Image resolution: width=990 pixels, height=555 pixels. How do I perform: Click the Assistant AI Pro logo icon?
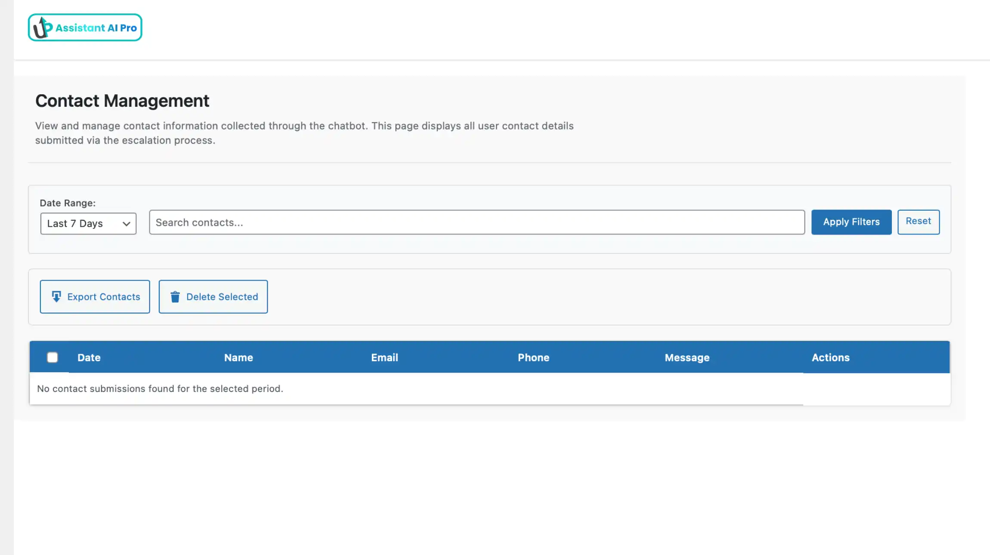(x=42, y=27)
